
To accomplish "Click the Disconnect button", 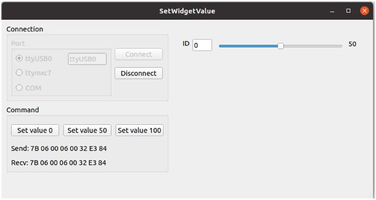I will pyautogui.click(x=139, y=73).
